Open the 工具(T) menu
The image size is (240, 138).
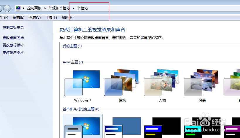pyautogui.click(x=51, y=18)
